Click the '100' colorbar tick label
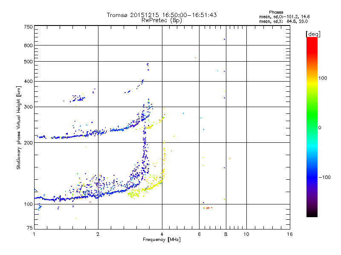The height and width of the screenshot is (255, 341). coord(323,78)
